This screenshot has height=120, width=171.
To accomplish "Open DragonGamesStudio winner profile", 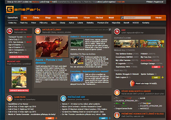I will pyautogui.click(x=124, y=108).
